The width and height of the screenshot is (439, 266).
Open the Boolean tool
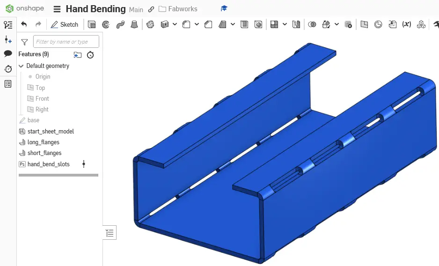pyautogui.click(x=312, y=24)
